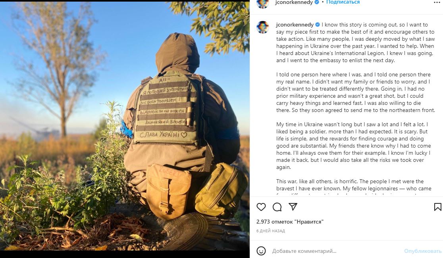Click the verified badge beside caption username

pyautogui.click(x=318, y=25)
